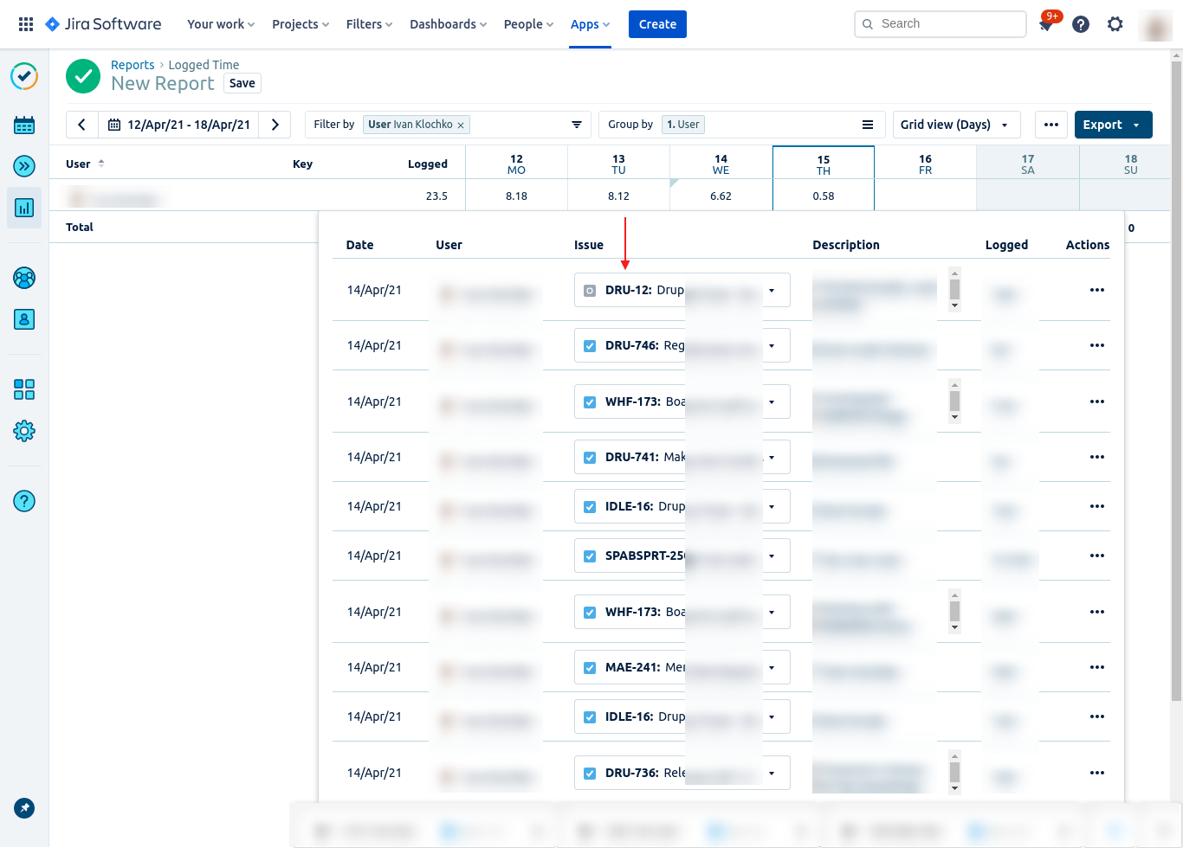Image resolution: width=1183 pixels, height=848 pixels.
Task: Toggle the checkbox icon for MAE-241 issue
Action: [x=590, y=668]
